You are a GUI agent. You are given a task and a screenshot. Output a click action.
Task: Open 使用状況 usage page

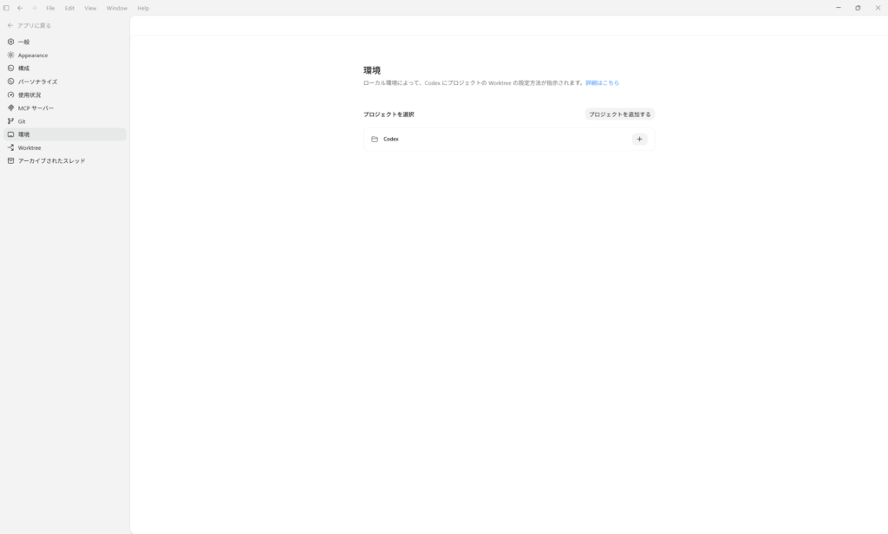29,94
